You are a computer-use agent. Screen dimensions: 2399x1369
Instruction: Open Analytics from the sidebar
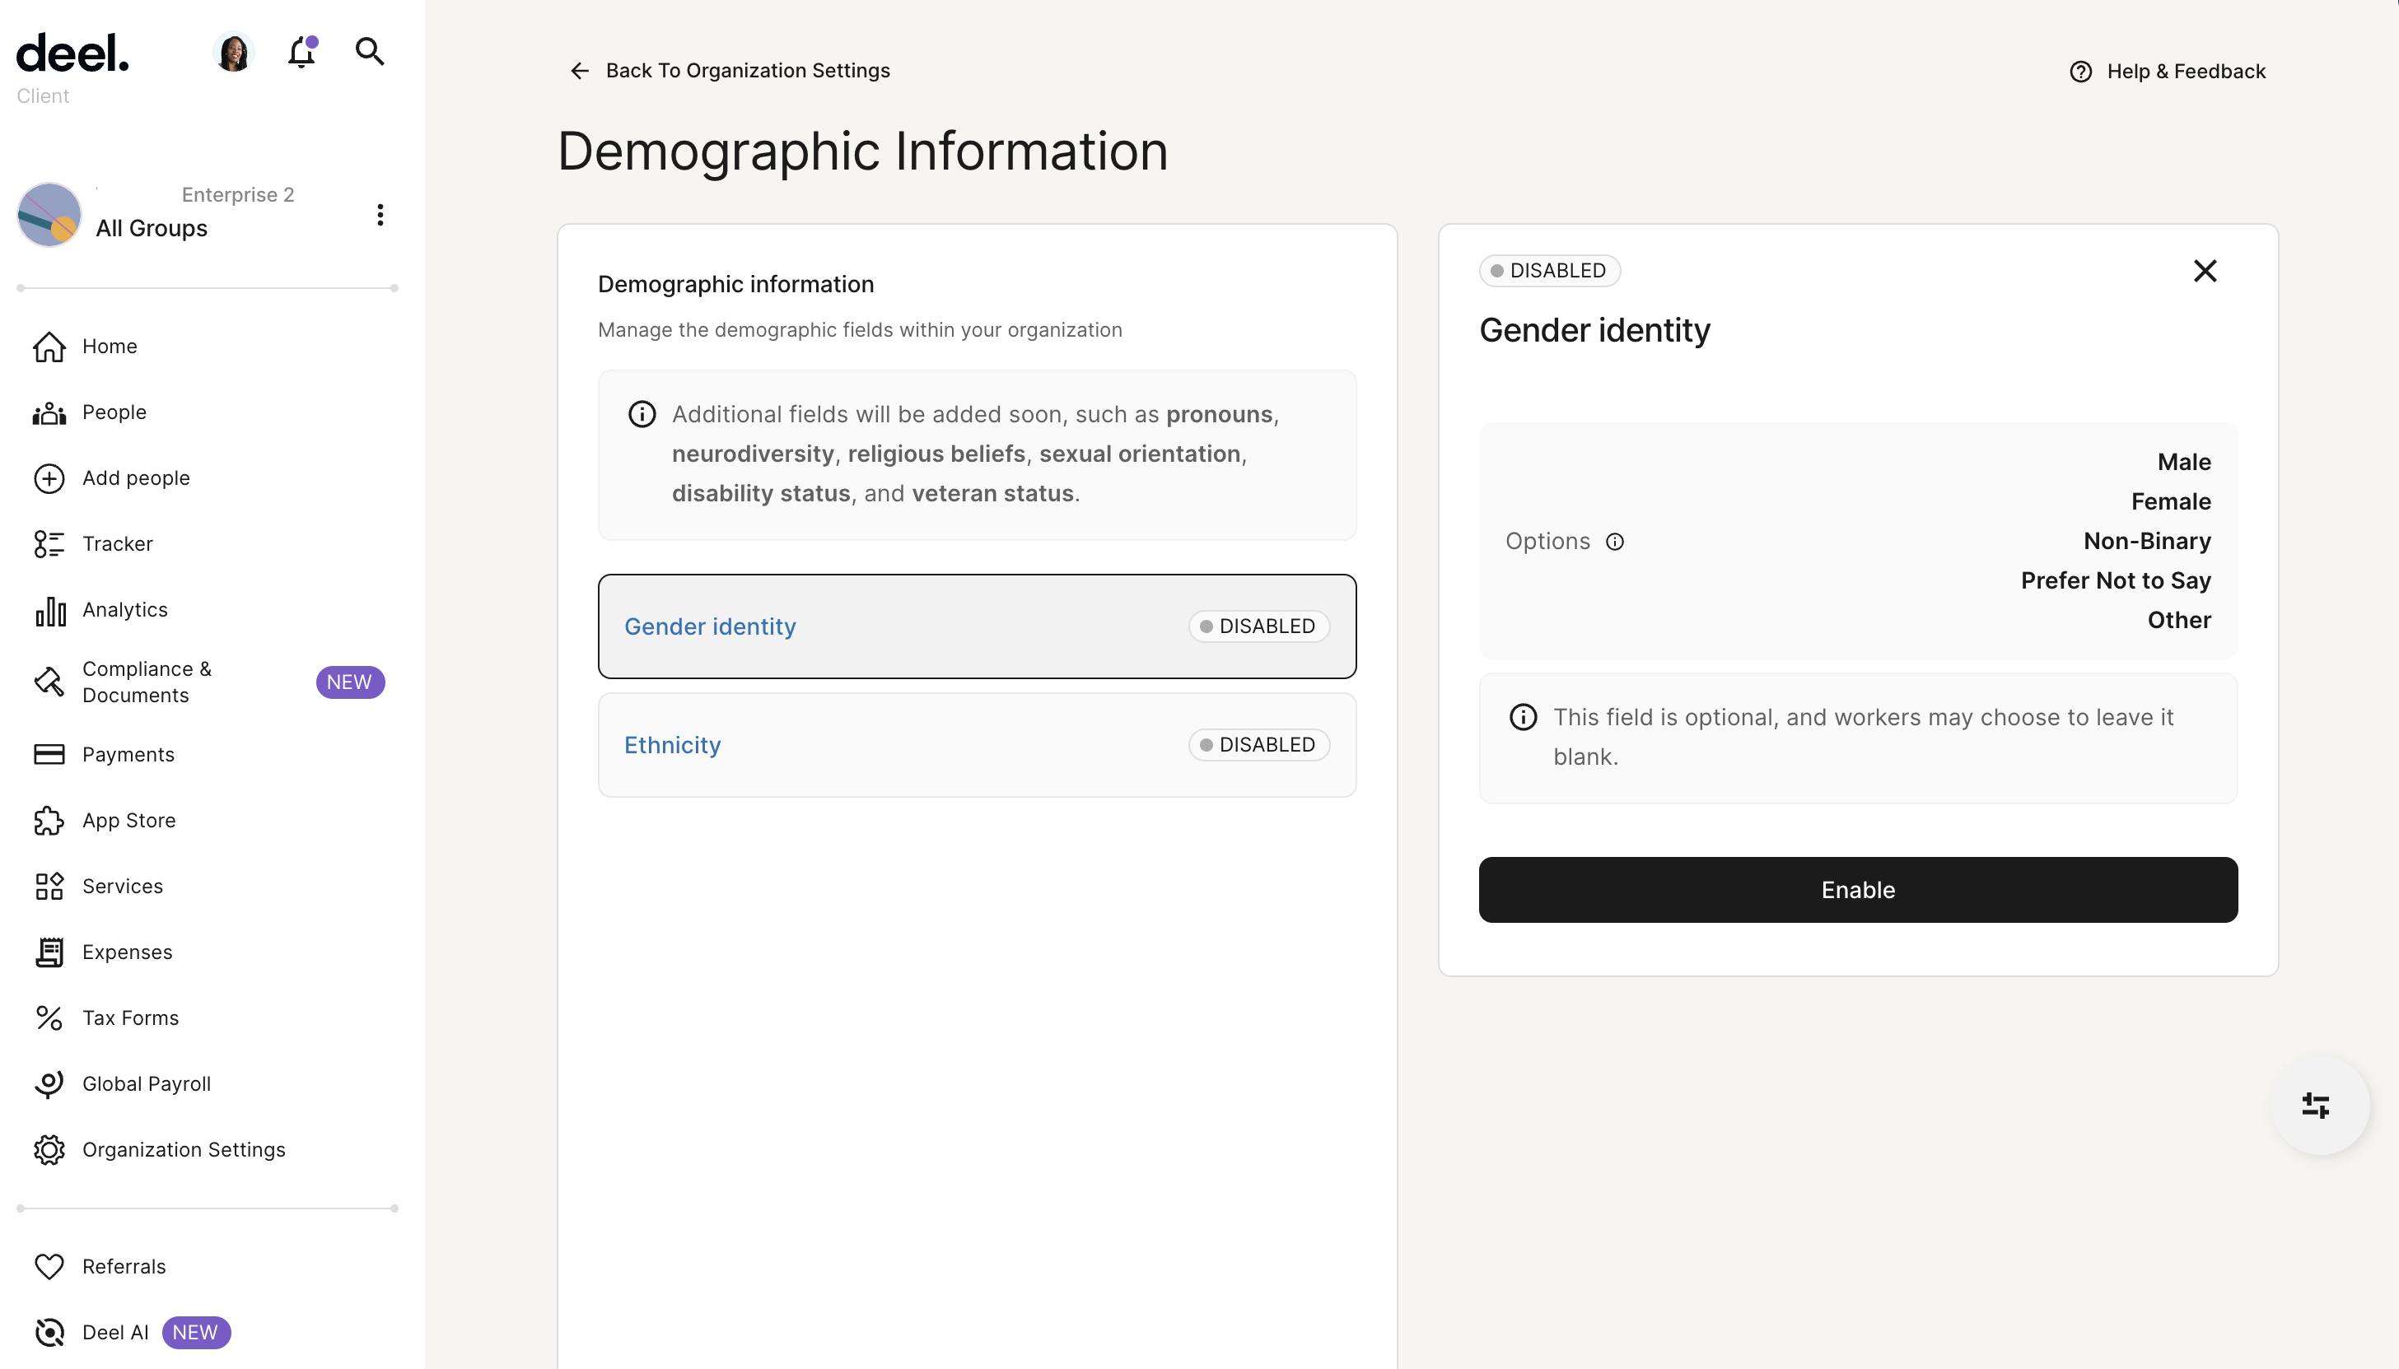(x=124, y=609)
